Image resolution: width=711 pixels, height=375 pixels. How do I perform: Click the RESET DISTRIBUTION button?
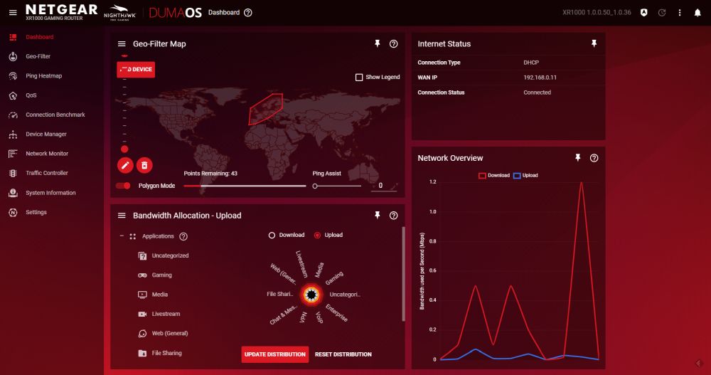pyautogui.click(x=343, y=354)
